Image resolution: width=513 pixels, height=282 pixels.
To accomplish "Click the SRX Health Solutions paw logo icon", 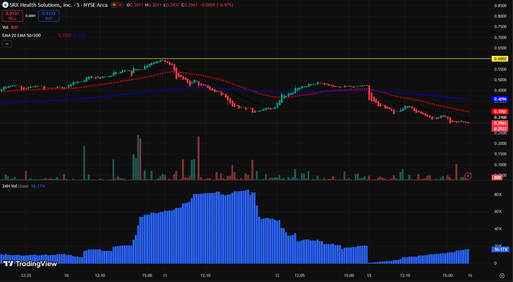I will 5,5.
